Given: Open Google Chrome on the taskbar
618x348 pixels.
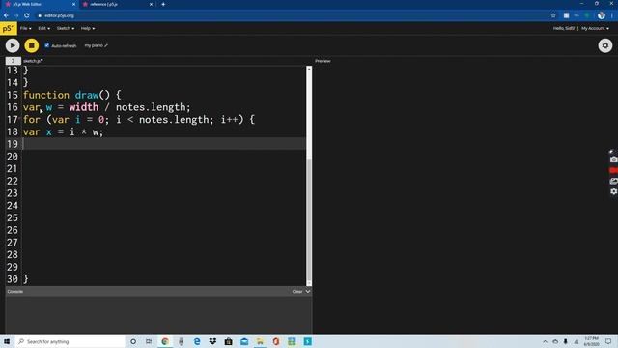Looking at the screenshot, I should pos(165,341).
